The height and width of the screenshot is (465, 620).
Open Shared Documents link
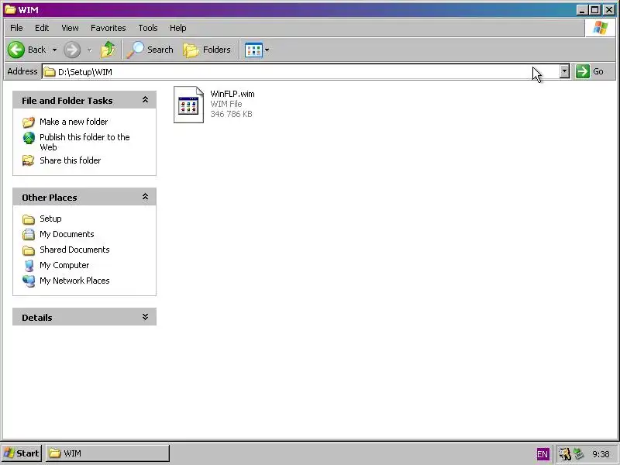[74, 250]
